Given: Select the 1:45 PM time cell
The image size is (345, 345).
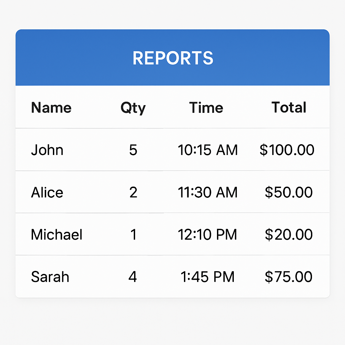Looking at the screenshot, I should pos(208,277).
